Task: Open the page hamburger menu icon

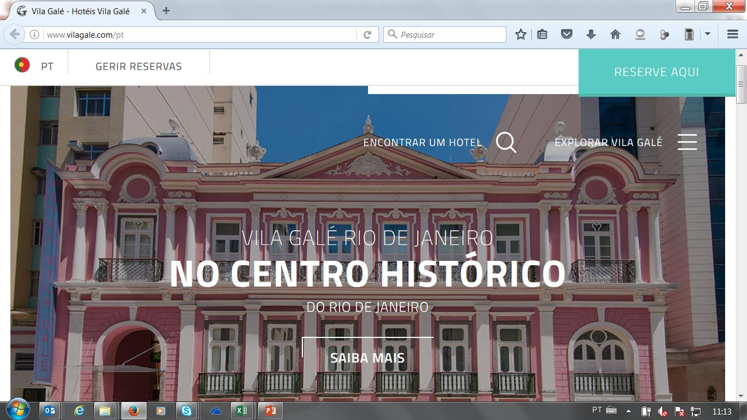Action: click(x=687, y=142)
